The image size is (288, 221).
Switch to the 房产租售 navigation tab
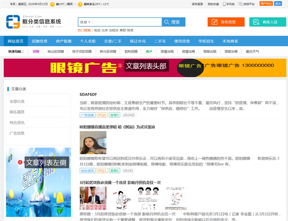64,41
